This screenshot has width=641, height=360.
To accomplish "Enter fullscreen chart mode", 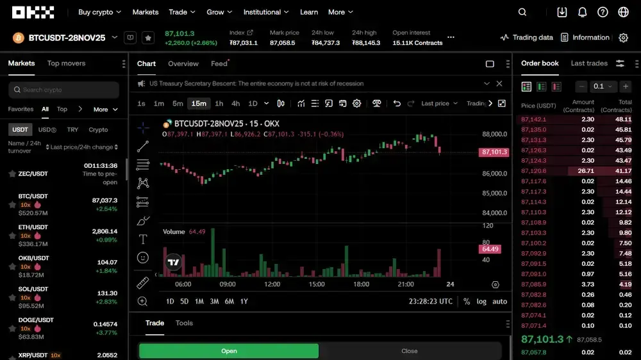I will coord(502,103).
